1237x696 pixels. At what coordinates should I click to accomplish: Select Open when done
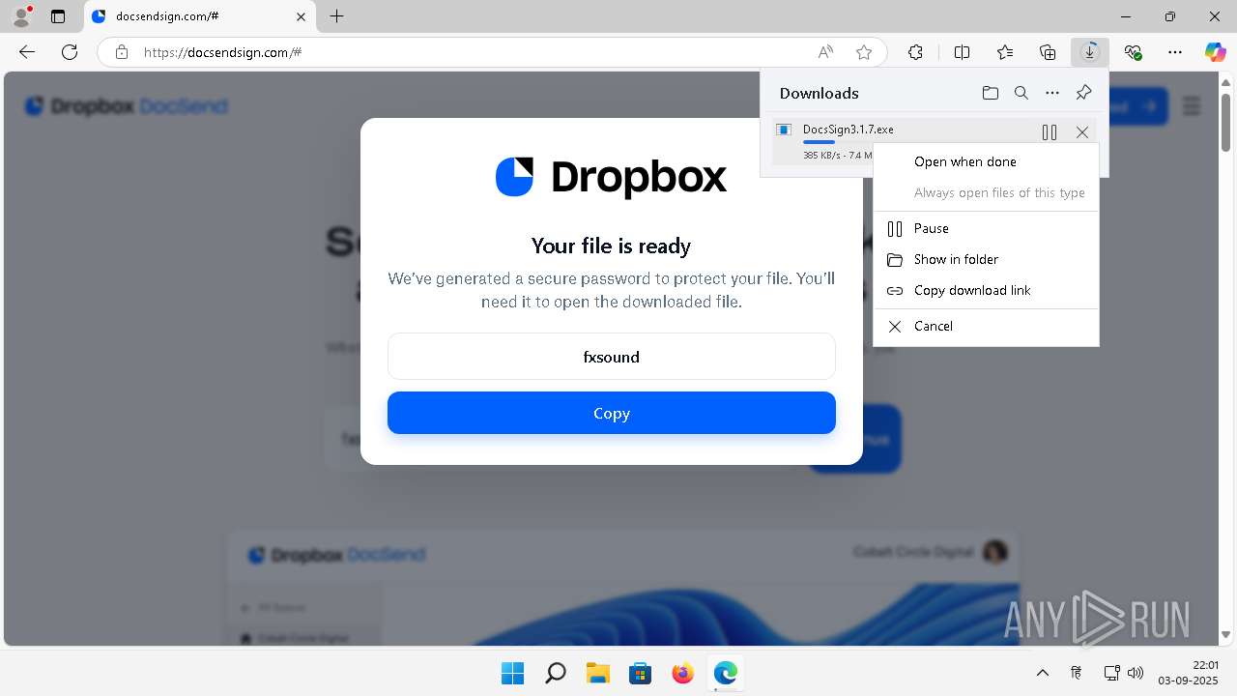986,161
